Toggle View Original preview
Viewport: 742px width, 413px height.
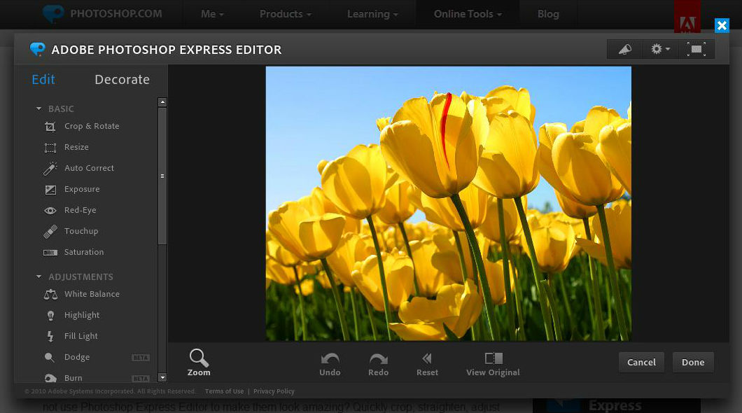[492, 363]
